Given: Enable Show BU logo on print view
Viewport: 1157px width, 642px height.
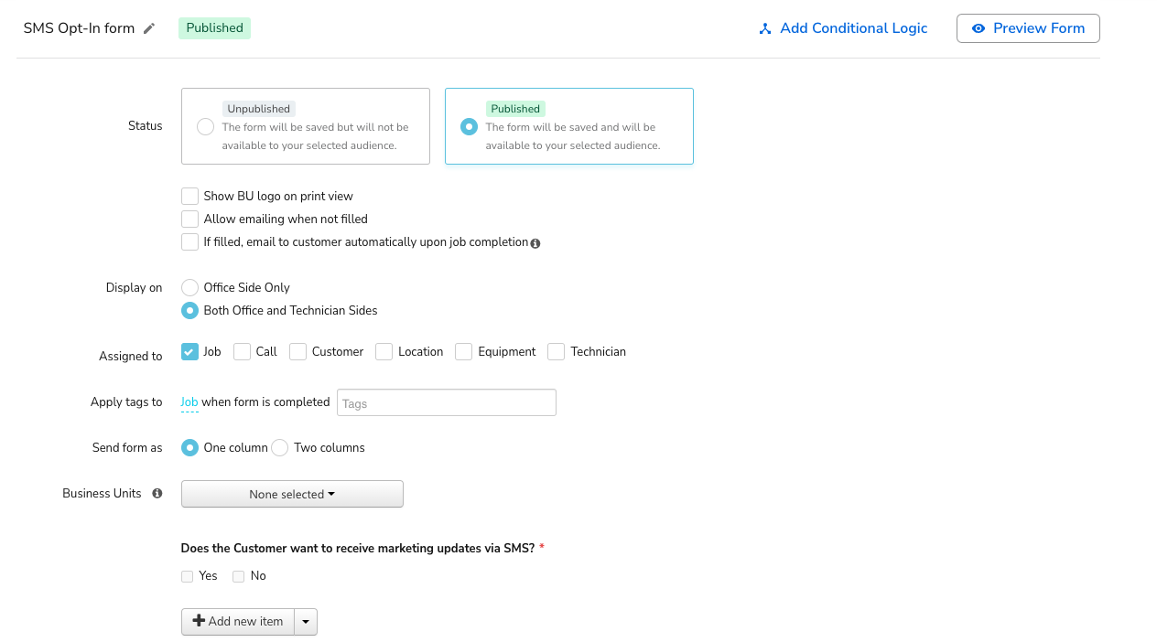Looking at the screenshot, I should click(x=189, y=196).
